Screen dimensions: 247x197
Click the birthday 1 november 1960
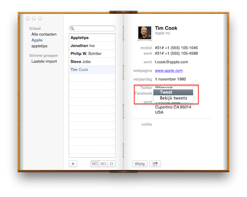click(170, 79)
